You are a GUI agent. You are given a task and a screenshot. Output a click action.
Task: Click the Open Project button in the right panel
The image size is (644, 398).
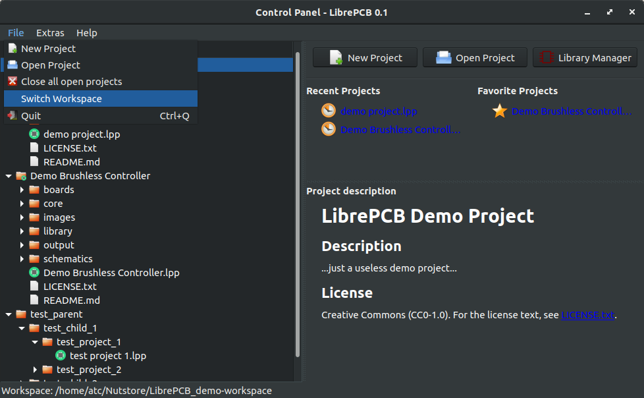point(475,58)
